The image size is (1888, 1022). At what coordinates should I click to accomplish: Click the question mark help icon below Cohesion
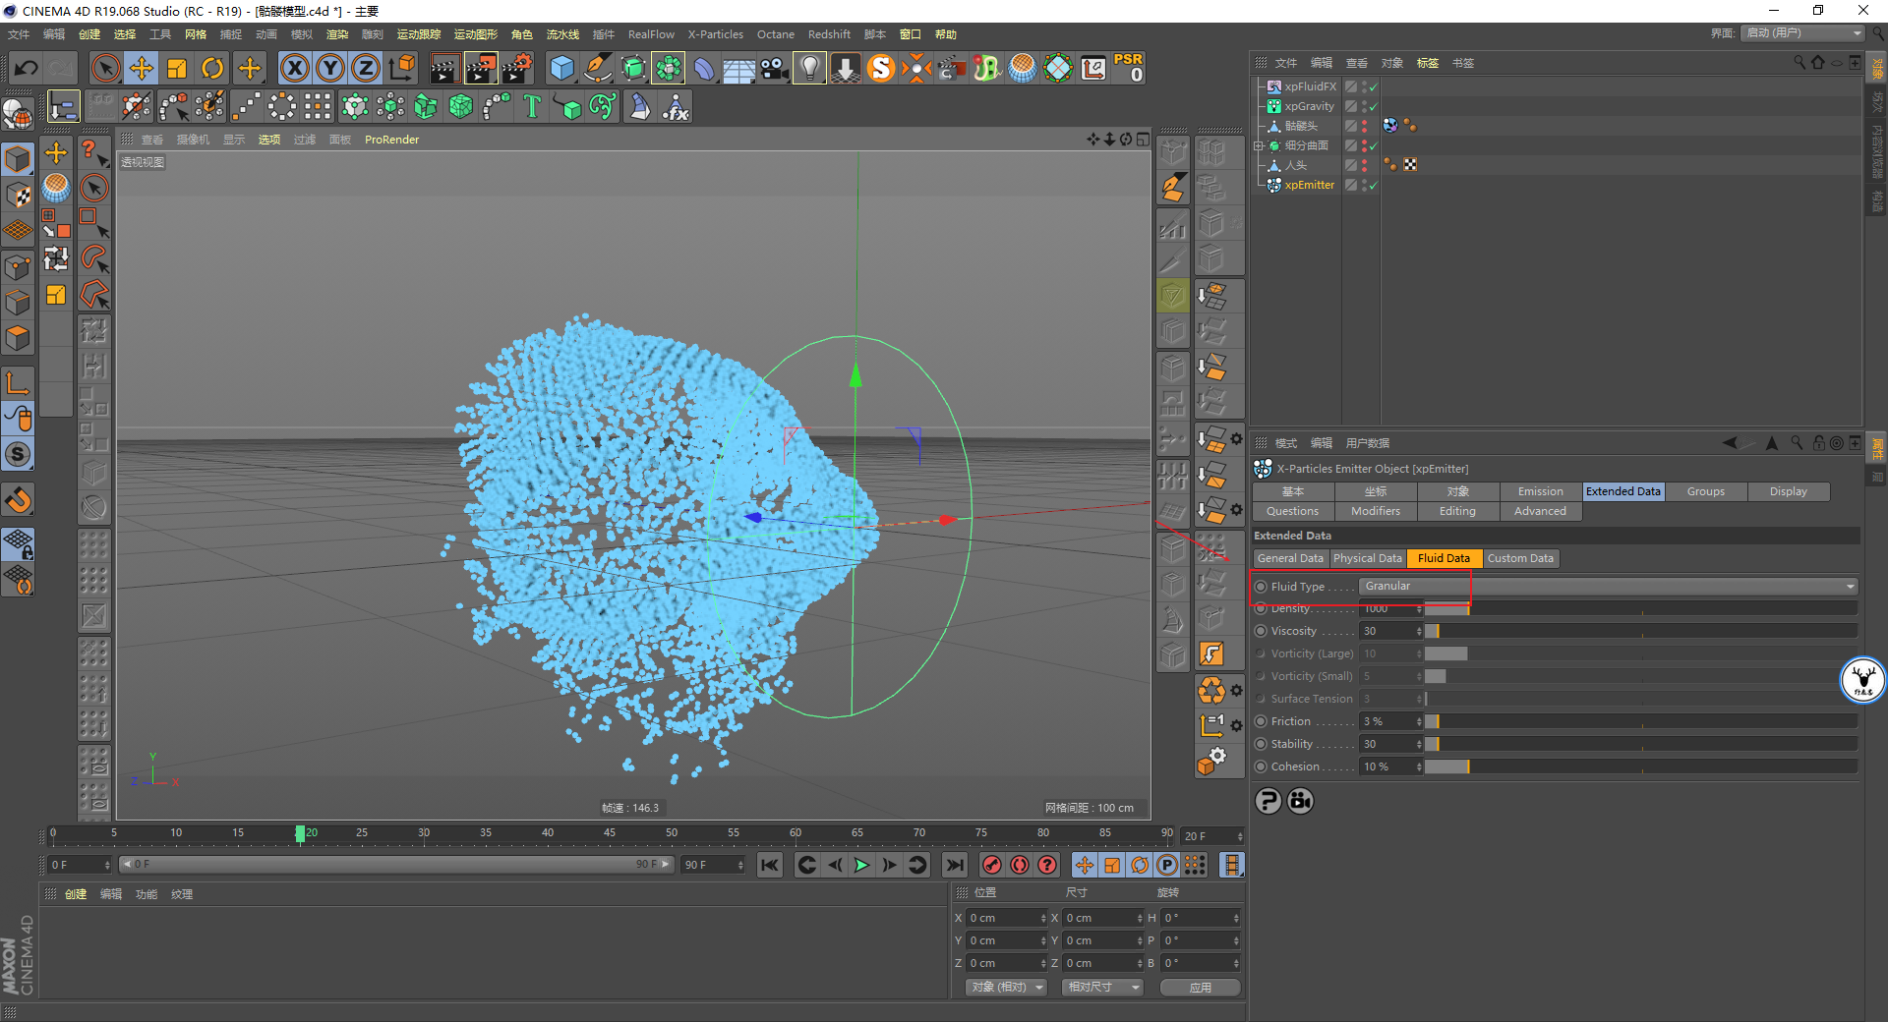[1268, 801]
